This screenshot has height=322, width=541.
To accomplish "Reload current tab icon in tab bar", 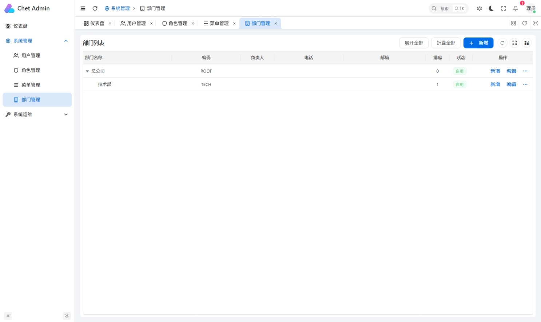I will (x=525, y=23).
